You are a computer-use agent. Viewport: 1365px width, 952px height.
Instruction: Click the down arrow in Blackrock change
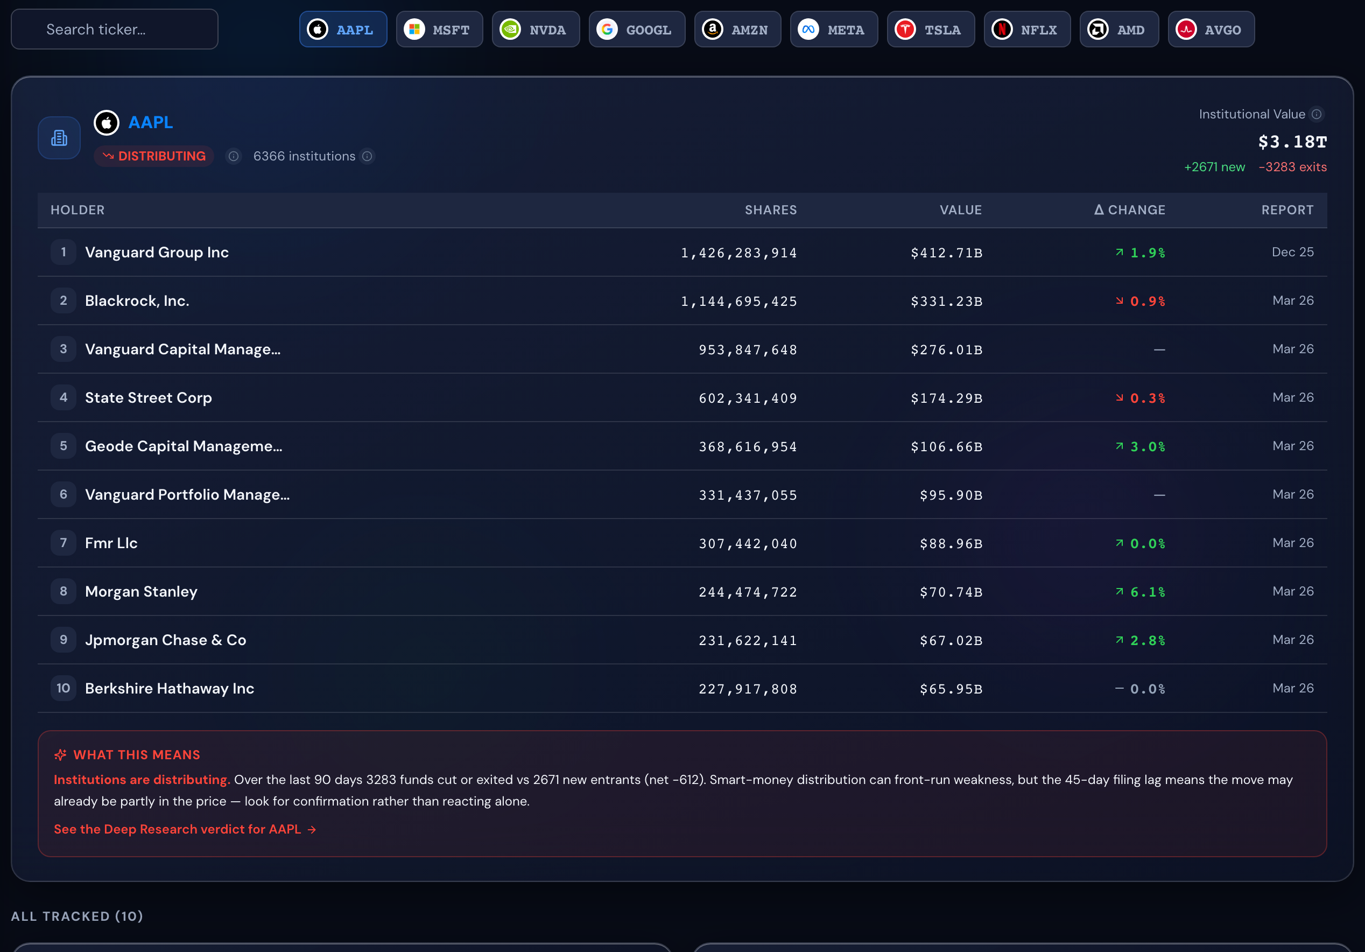tap(1120, 301)
